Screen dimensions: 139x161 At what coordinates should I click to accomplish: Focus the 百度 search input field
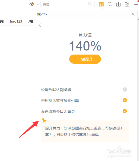65,4
